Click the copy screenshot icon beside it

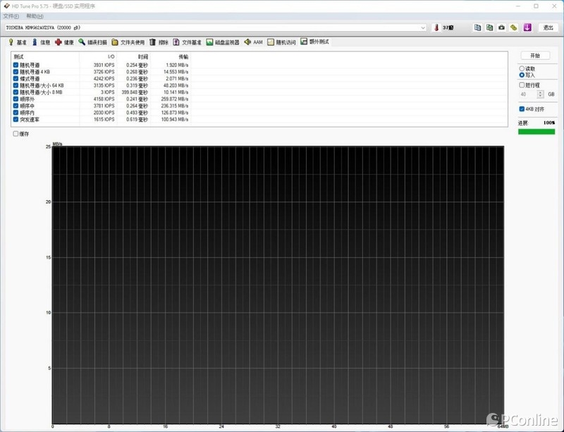489,27
